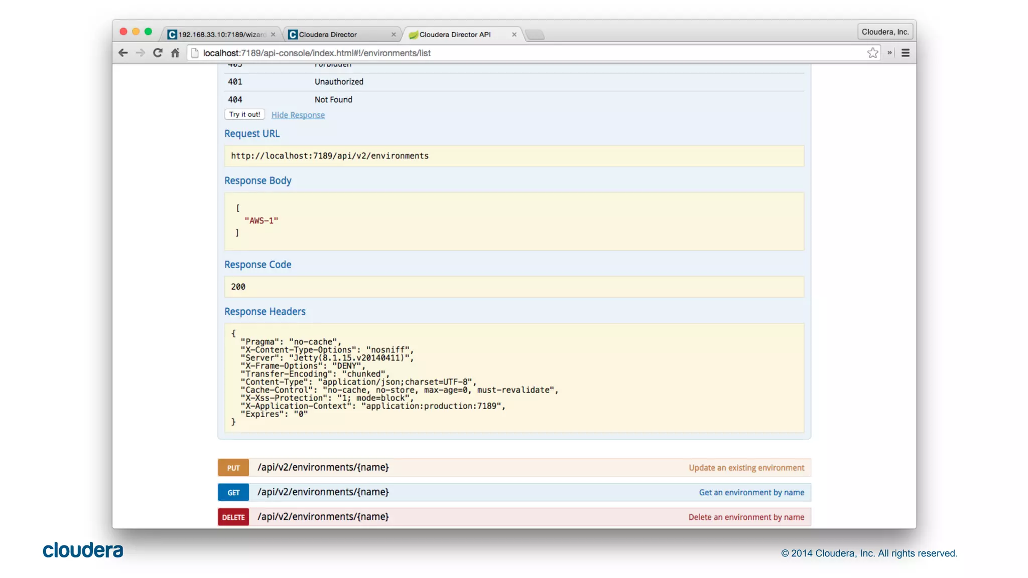1028x578 pixels.
Task: Expand PUT /api/v2/environments/{name} operation
Action: (323, 467)
